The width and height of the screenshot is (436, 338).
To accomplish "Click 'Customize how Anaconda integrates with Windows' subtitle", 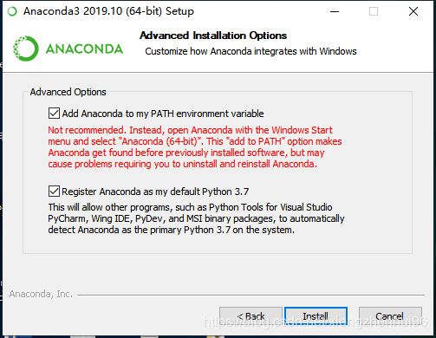I will tap(251, 51).
